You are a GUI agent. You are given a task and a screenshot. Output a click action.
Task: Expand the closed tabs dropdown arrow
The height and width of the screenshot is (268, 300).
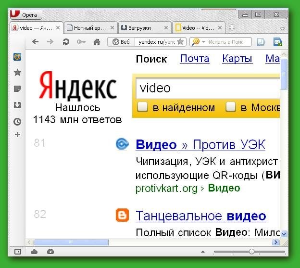282,29
